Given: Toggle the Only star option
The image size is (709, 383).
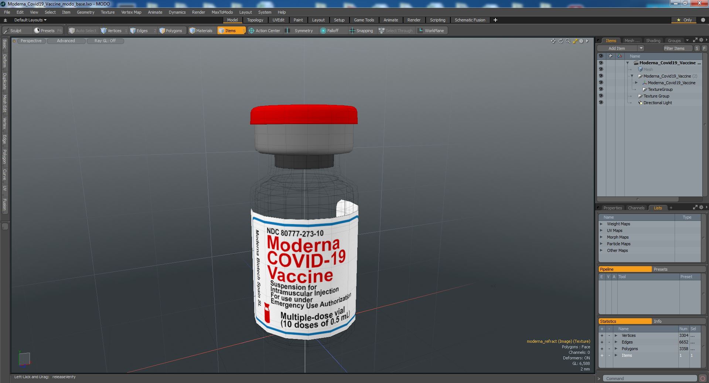Looking at the screenshot, I should pyautogui.click(x=684, y=20).
